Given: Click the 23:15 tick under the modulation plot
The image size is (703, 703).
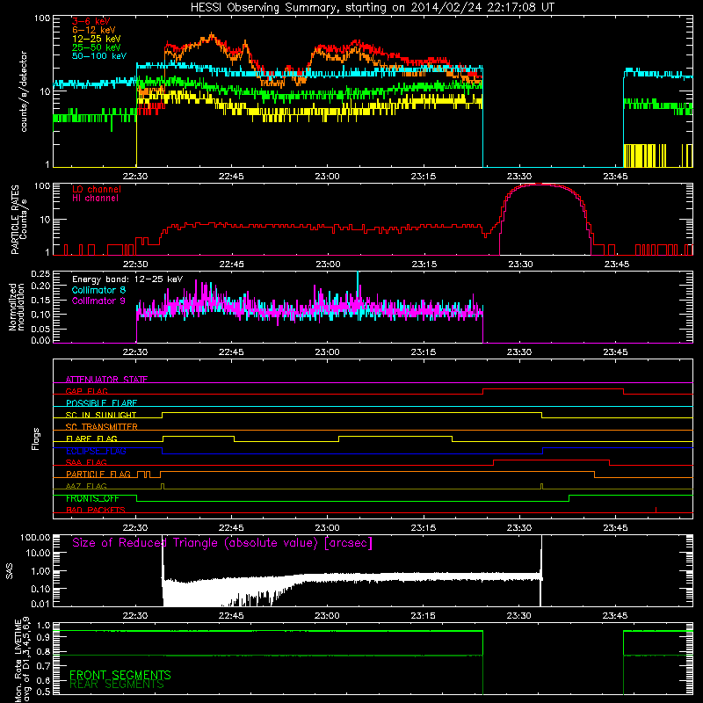Looking at the screenshot, I should pyautogui.click(x=424, y=352).
